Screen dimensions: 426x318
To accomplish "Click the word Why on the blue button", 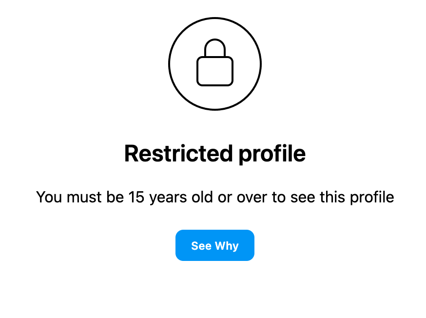I will (x=227, y=246).
